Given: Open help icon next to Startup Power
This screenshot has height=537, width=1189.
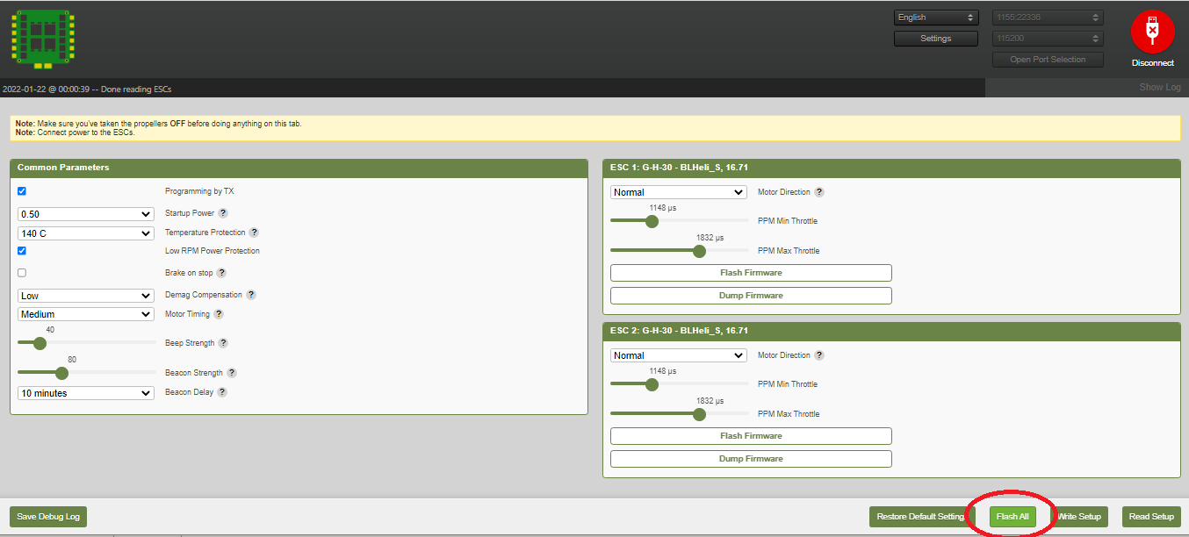Looking at the screenshot, I should click(x=223, y=213).
